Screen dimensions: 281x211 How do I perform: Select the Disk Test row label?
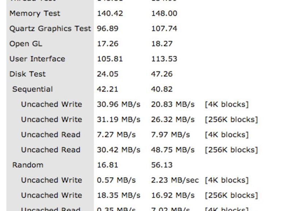tap(27, 74)
